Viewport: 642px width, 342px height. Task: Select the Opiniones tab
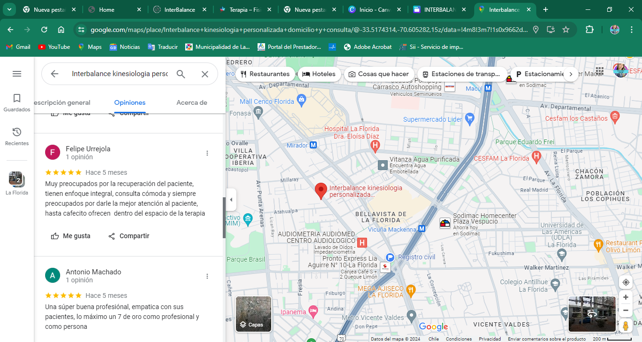pos(130,102)
